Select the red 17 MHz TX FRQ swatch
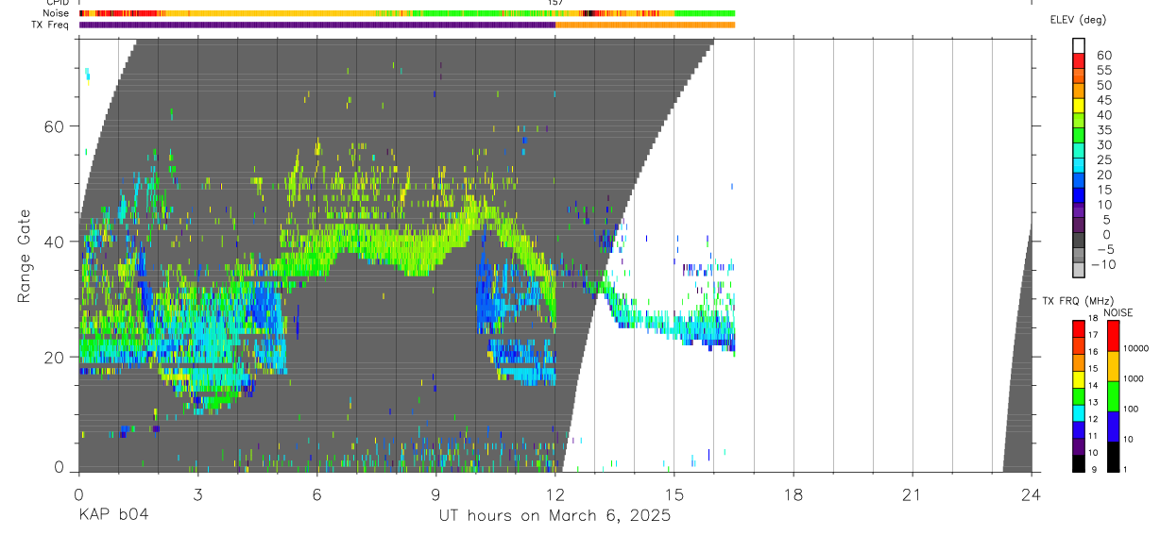Screen dimensions: 1160x535 click(x=1078, y=328)
